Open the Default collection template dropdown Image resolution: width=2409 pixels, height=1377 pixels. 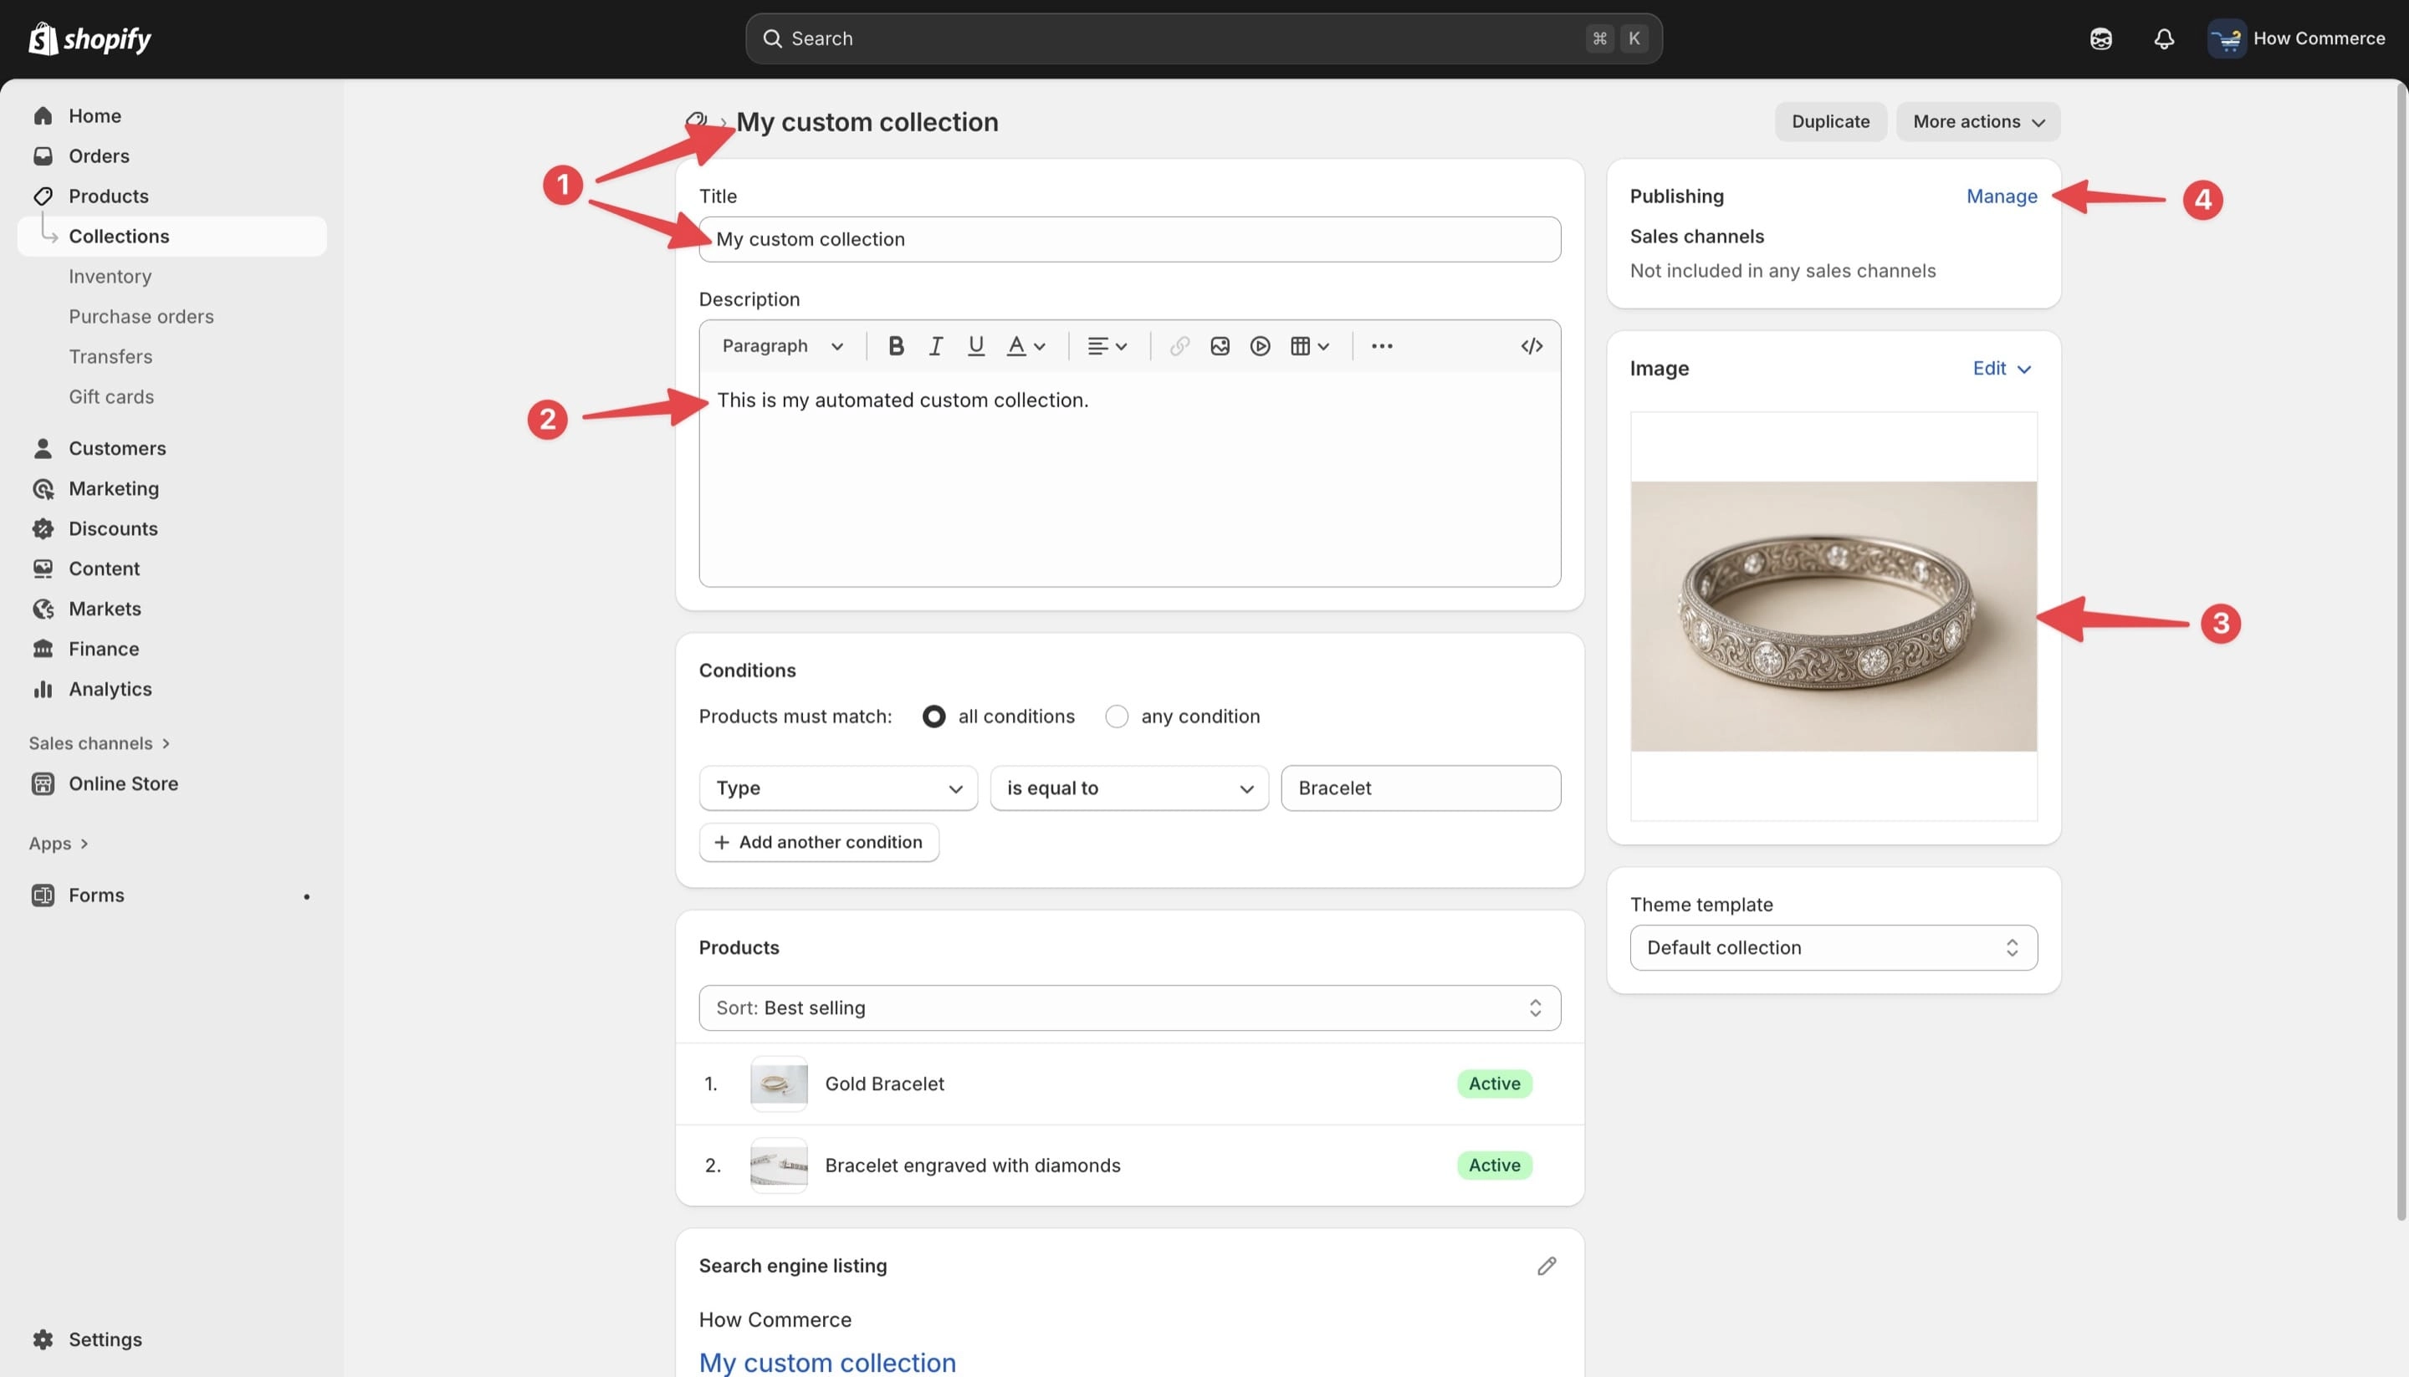coord(1833,947)
